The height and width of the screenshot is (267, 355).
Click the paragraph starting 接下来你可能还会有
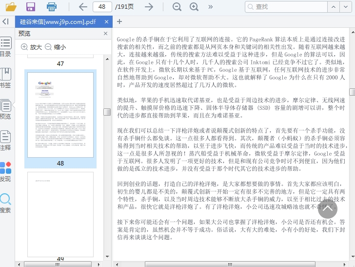pyautogui.click(x=231, y=229)
